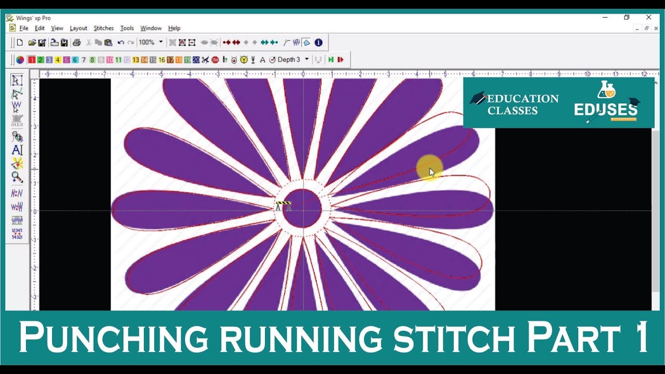Select the rectangle selection arrow tool

click(x=17, y=80)
